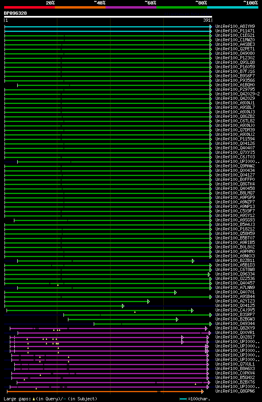Select the query name BP096328

[x=16, y=13]
